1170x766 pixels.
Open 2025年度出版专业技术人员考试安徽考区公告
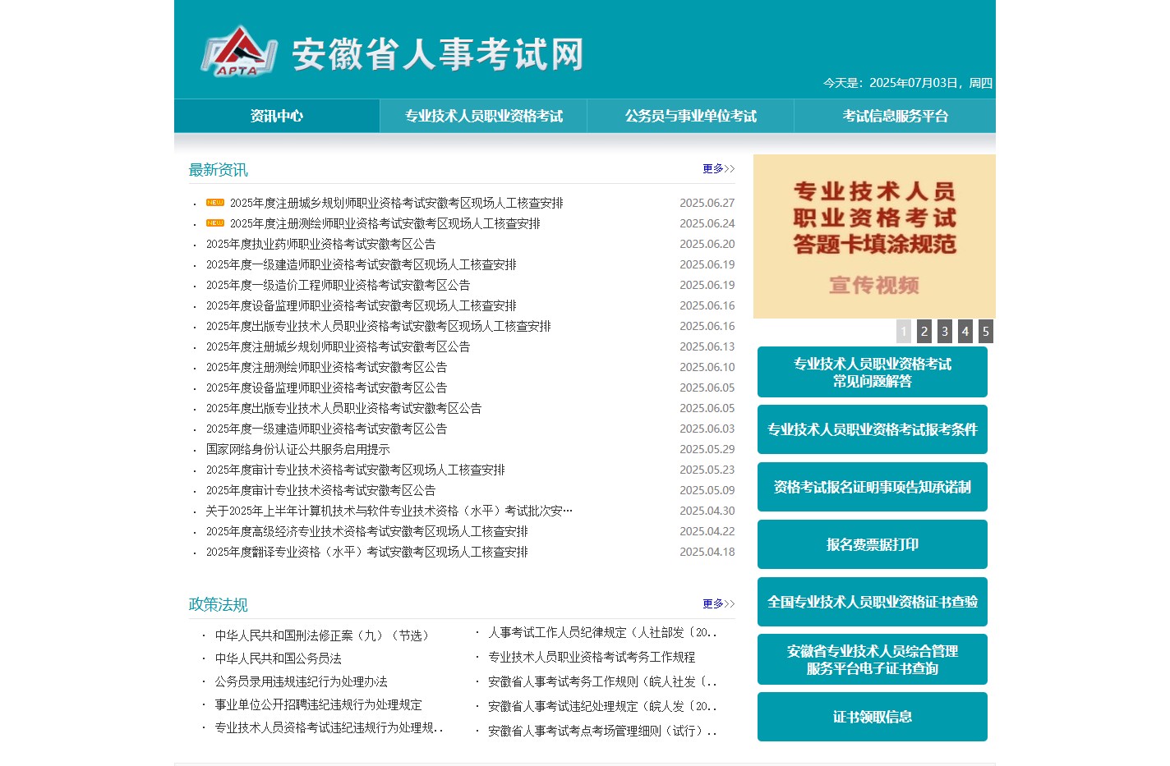(343, 408)
